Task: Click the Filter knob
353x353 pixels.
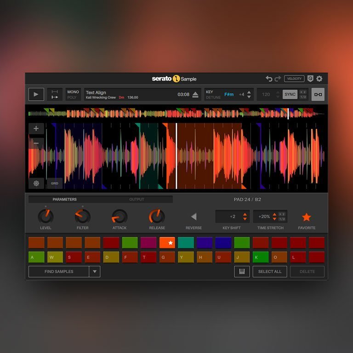Action: click(x=83, y=216)
